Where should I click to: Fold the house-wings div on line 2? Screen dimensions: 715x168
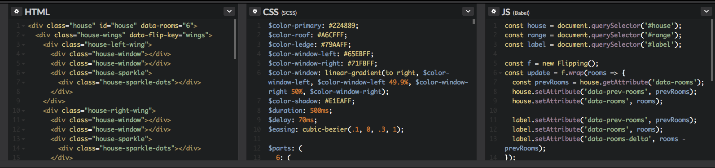(23, 35)
